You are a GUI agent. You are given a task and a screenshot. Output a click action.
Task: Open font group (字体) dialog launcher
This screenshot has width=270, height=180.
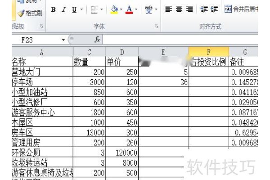[x=156, y=26]
